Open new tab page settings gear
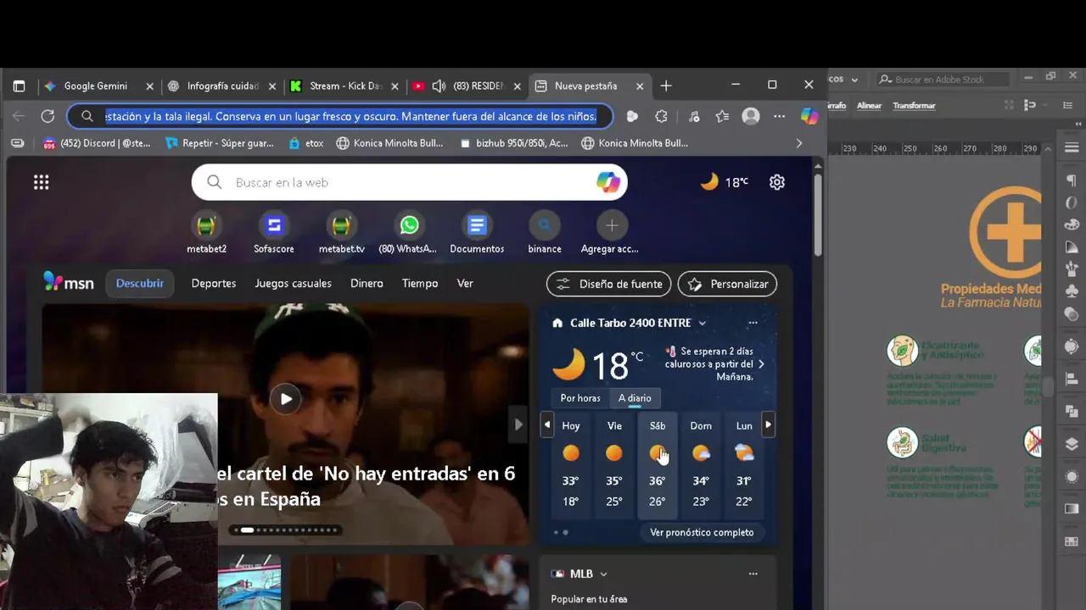 [x=777, y=182]
